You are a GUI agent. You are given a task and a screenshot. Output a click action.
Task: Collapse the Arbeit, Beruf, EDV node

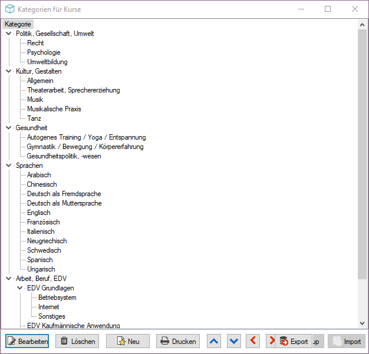click(9, 279)
